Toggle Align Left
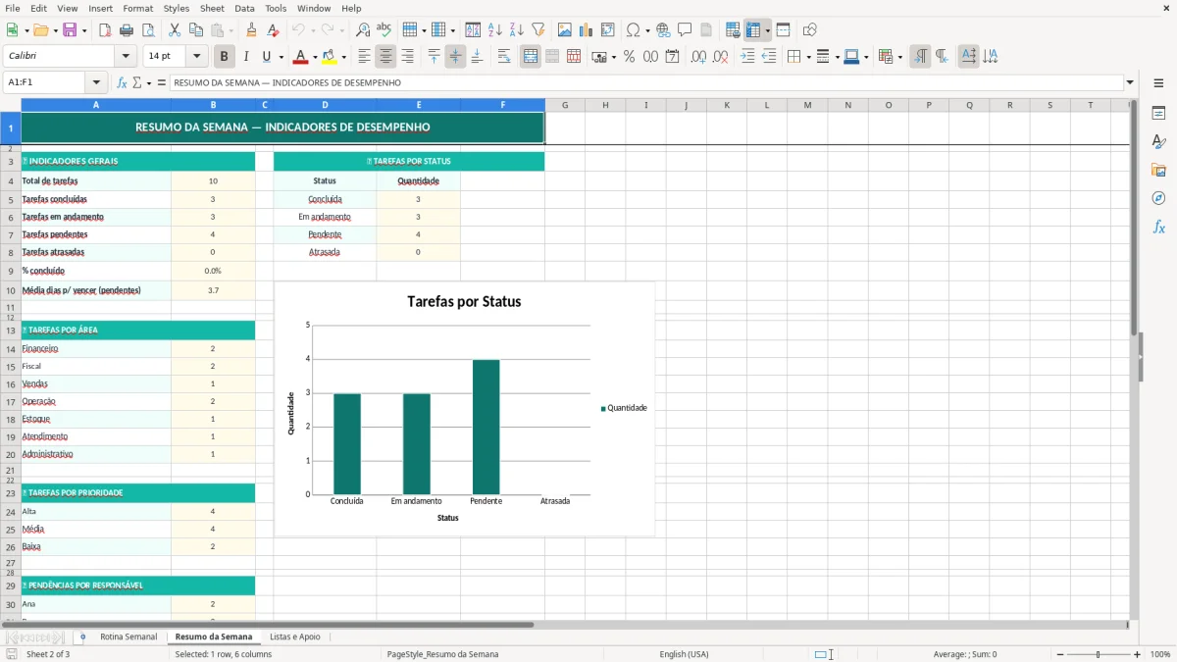Screen dimensions: 1177x662 click(x=364, y=57)
